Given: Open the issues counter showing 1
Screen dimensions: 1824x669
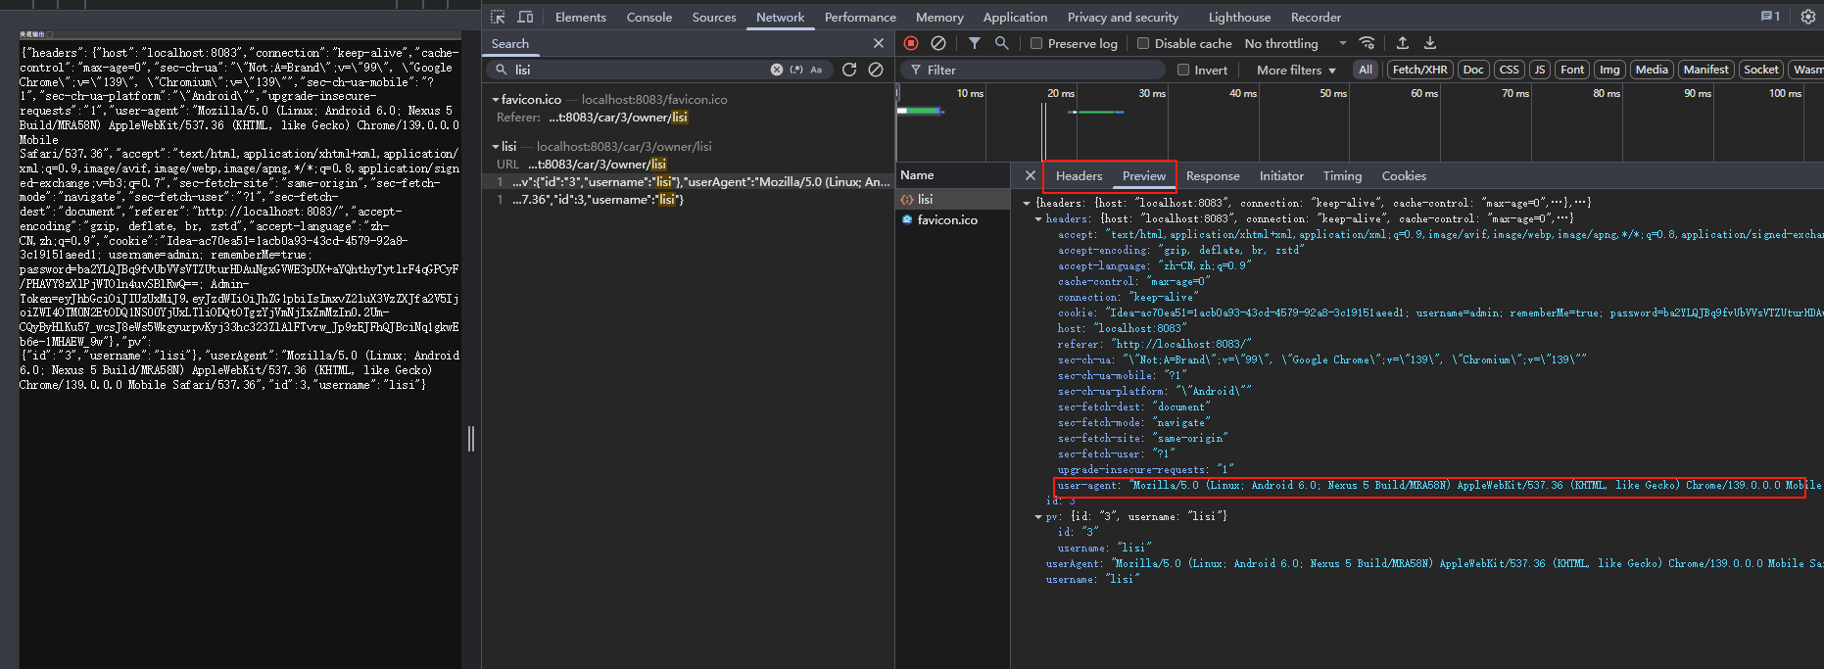Looking at the screenshot, I should tap(1770, 17).
